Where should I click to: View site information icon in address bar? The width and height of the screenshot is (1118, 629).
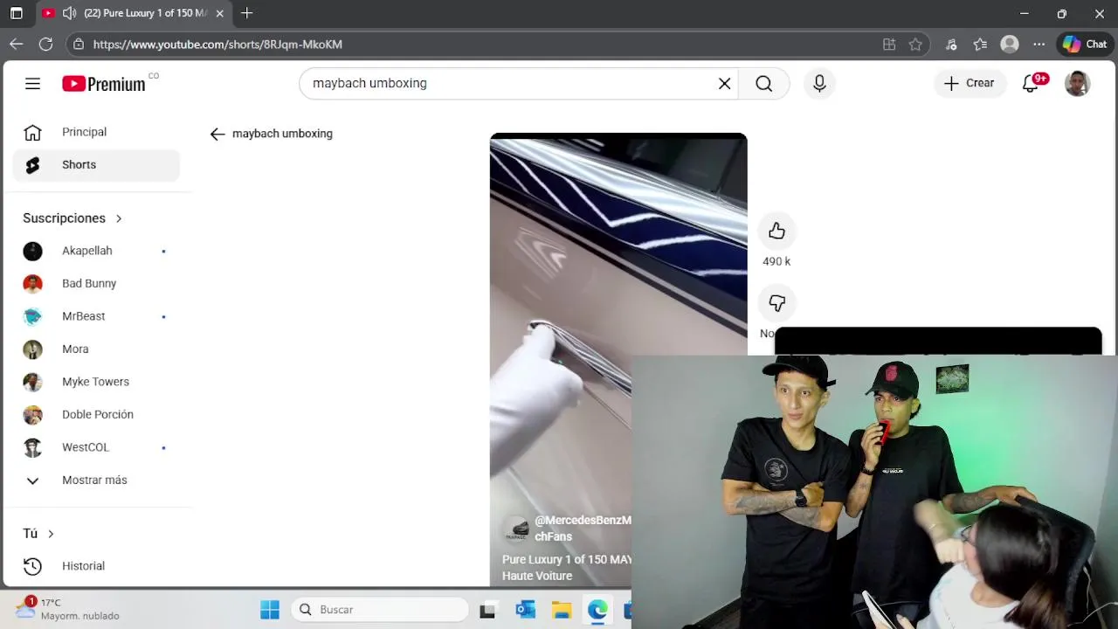click(x=79, y=44)
